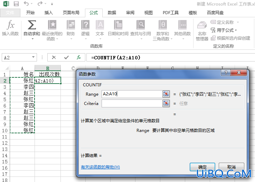Switch to the Home (开始) tab
255x182 pixels.
coord(30,13)
